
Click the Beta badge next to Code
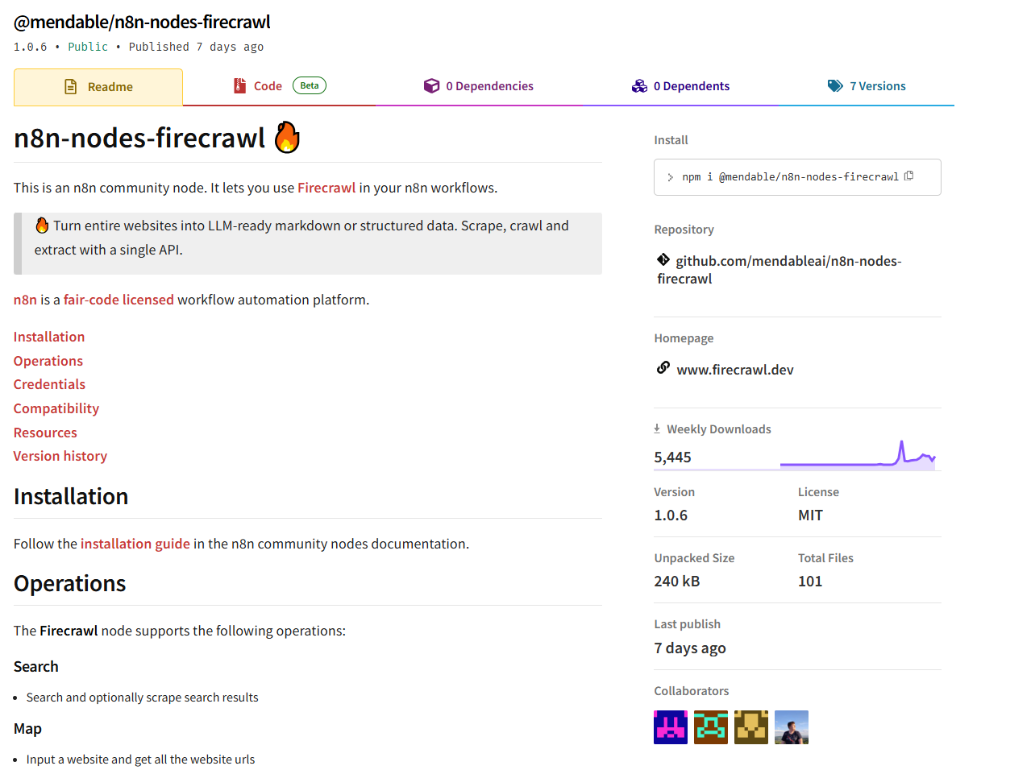tap(309, 85)
